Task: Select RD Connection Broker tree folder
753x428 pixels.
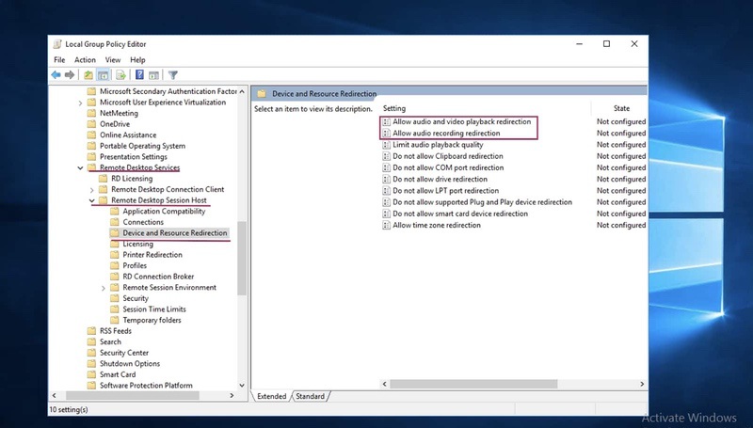Action: pyautogui.click(x=158, y=277)
